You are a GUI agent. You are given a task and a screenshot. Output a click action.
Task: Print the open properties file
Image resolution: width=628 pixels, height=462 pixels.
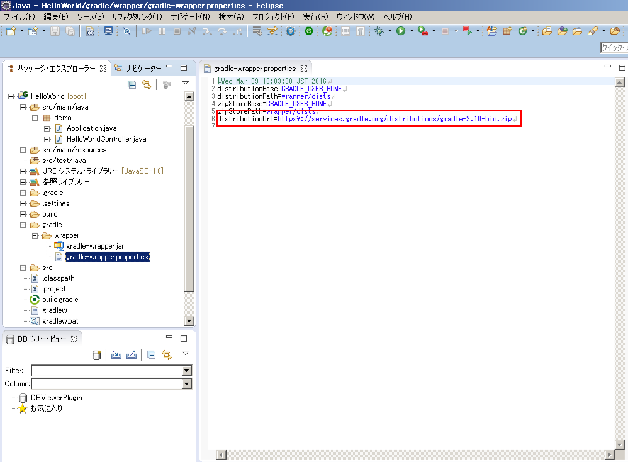tap(90, 30)
